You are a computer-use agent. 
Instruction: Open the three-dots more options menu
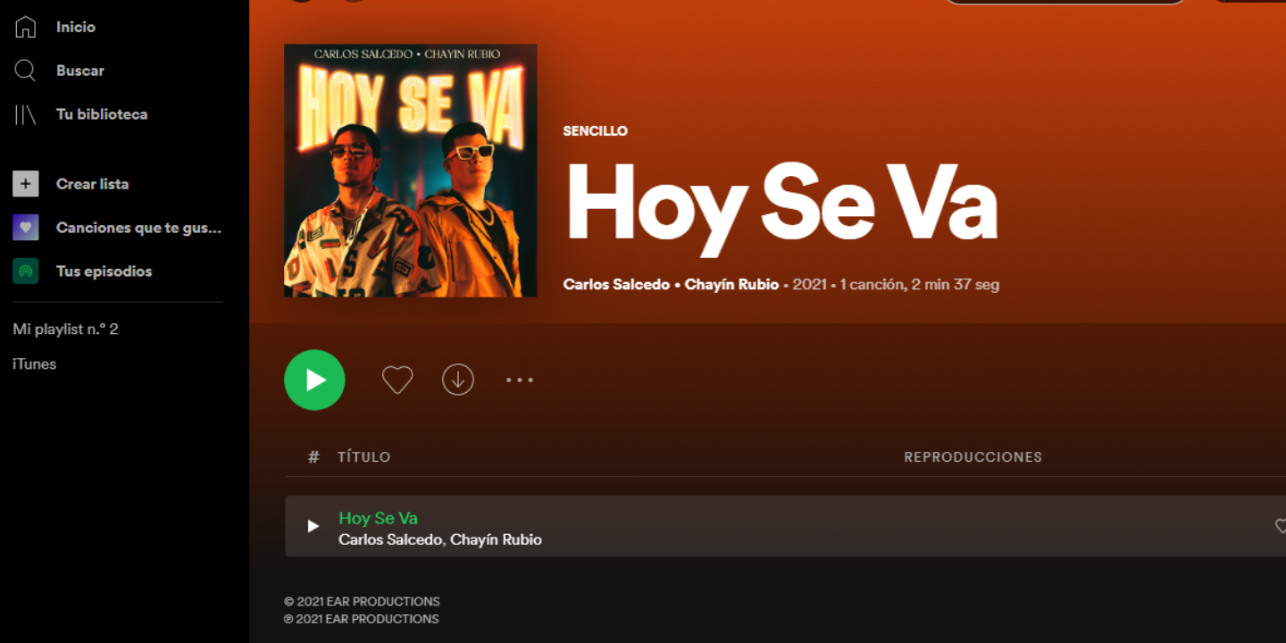click(519, 380)
